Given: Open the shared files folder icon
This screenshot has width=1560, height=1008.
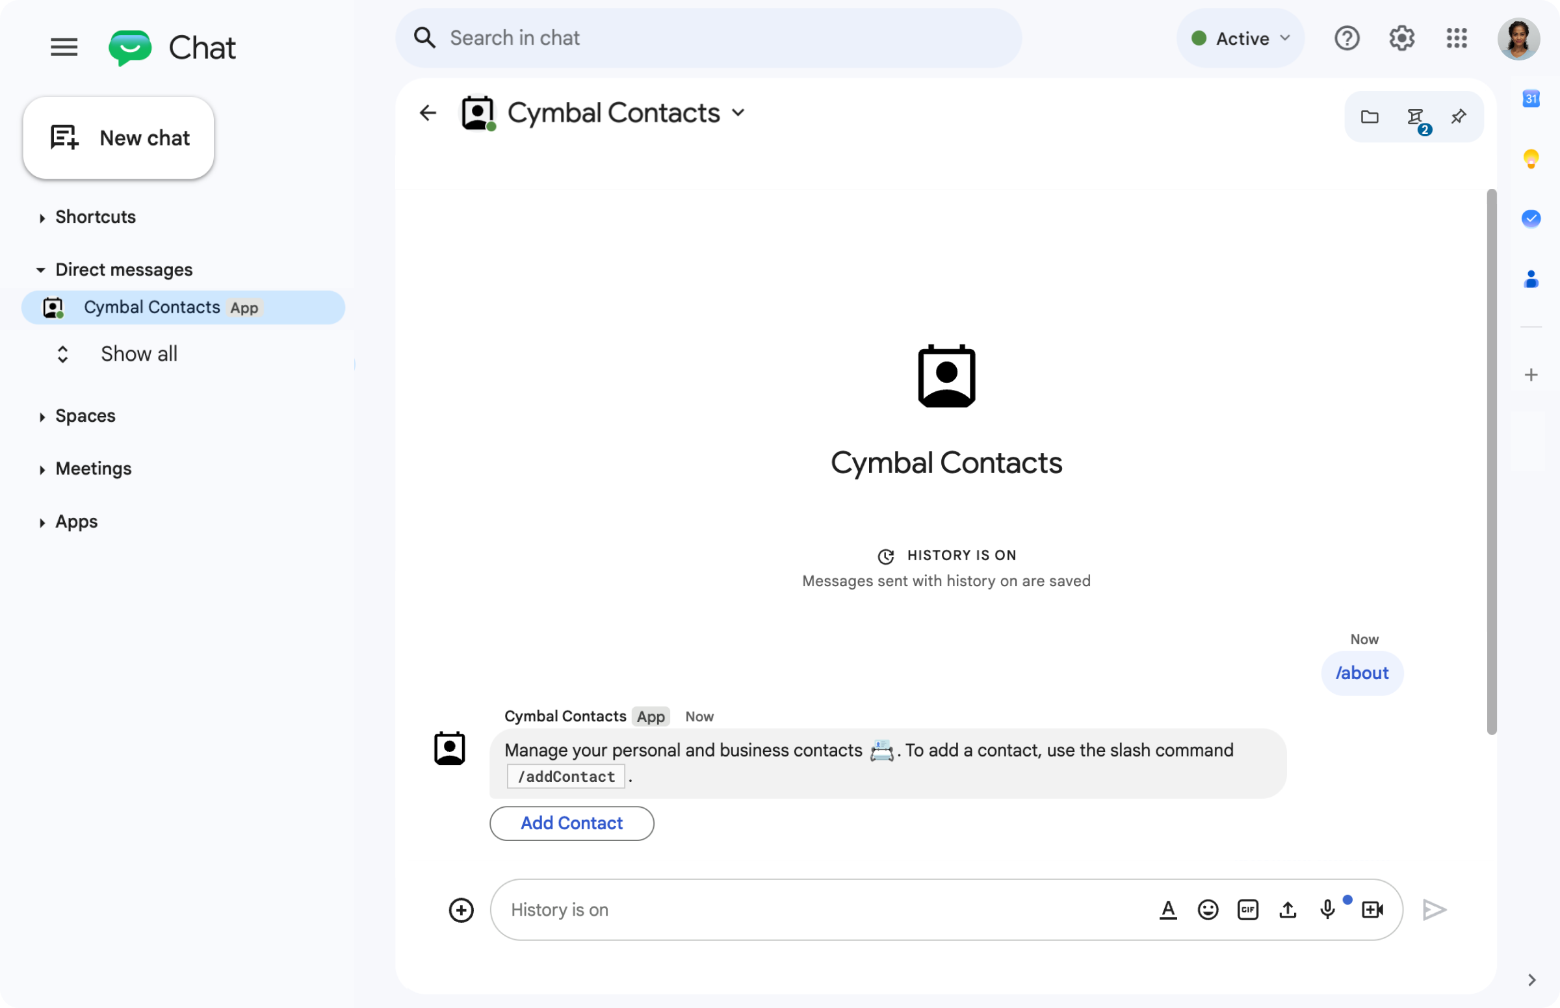Looking at the screenshot, I should coord(1370,116).
